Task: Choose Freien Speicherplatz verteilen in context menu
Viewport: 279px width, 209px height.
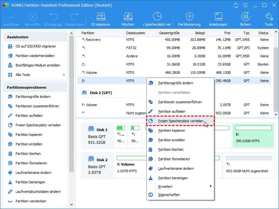Action: 181,121
